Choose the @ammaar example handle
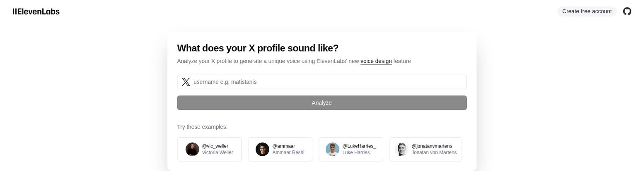Viewport: 638px width, 171px height. coord(284,146)
